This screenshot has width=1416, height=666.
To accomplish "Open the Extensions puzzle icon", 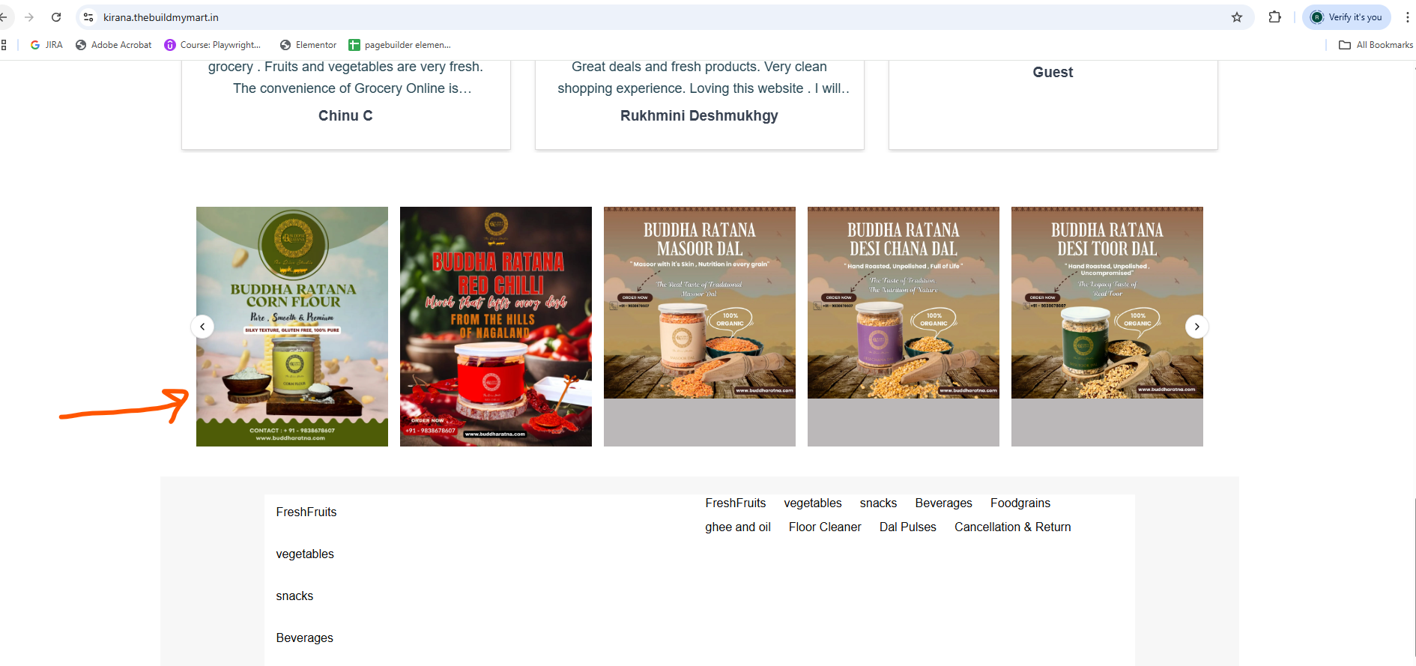I will [x=1274, y=17].
